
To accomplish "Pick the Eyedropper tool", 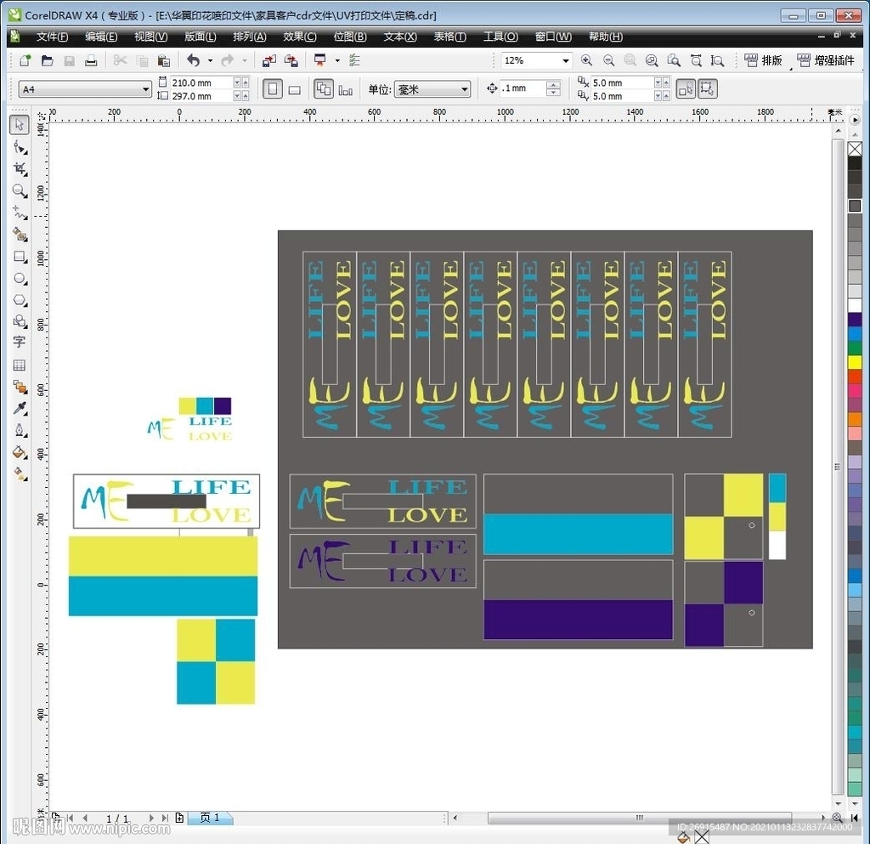I will 20,409.
